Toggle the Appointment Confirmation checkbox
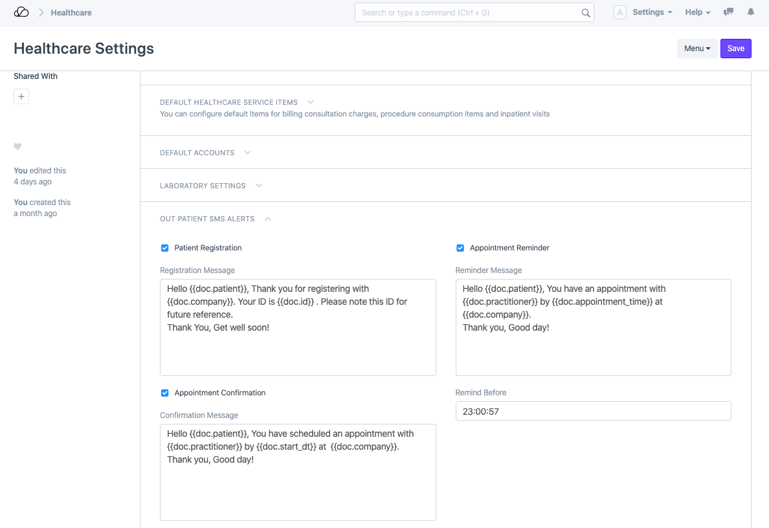This screenshot has width=769, height=528. click(164, 393)
